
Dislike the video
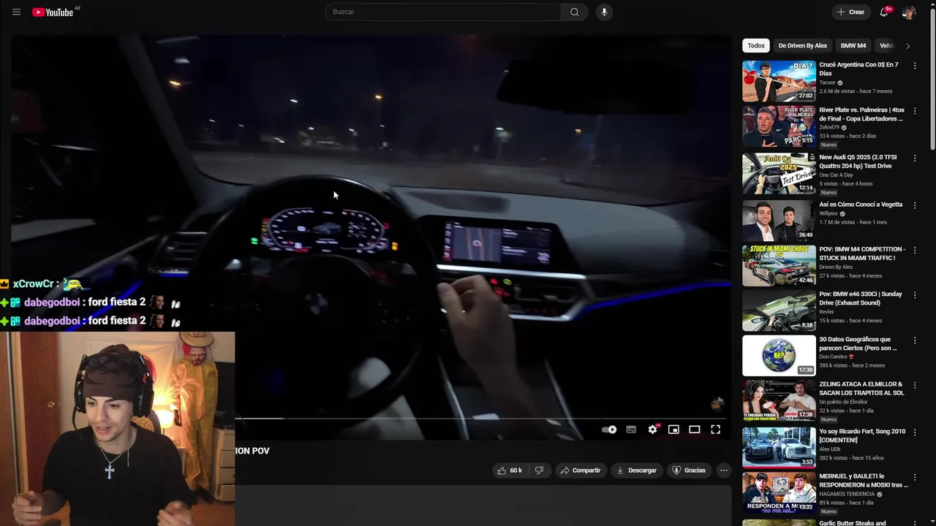click(539, 470)
